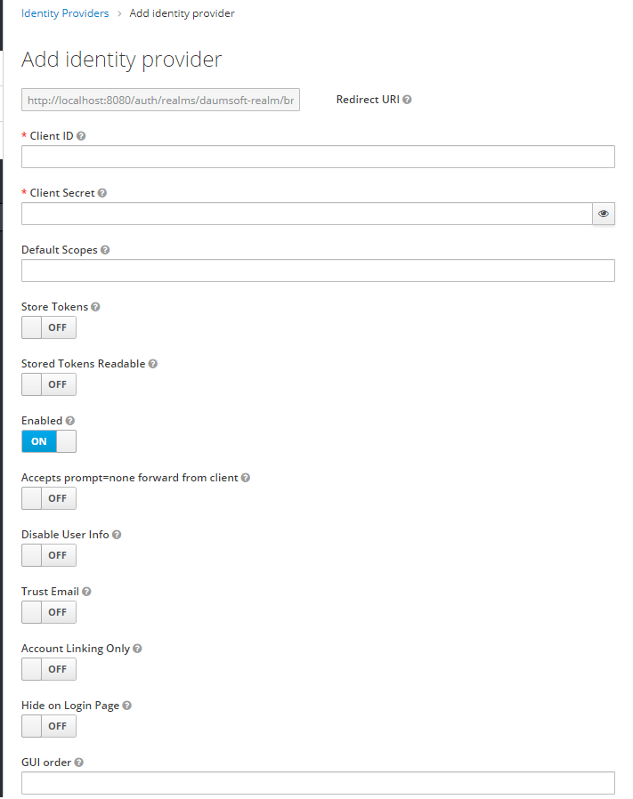Click the Hide on Login Page help icon

(125, 705)
